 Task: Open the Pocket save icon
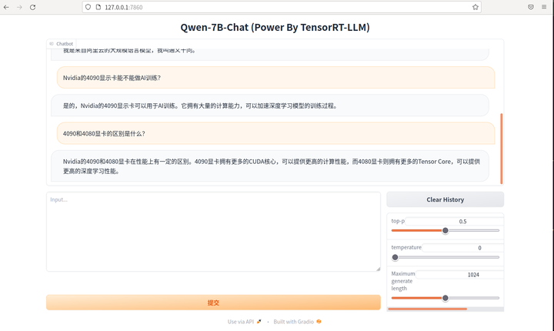pos(531,7)
